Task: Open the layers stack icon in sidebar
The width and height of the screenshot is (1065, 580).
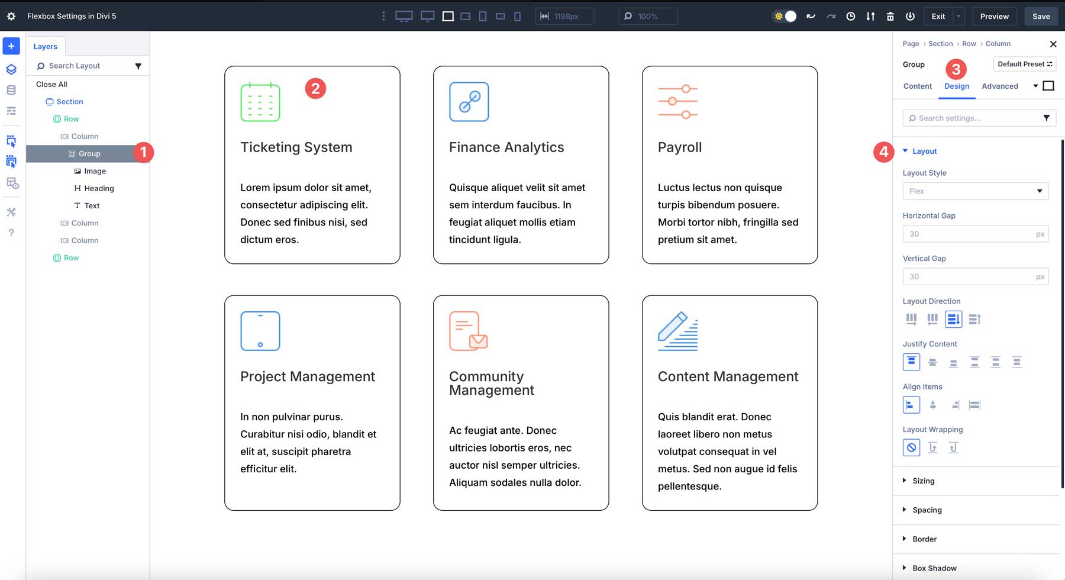Action: click(x=11, y=69)
